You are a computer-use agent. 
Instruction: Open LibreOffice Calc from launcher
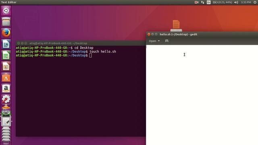6,55
